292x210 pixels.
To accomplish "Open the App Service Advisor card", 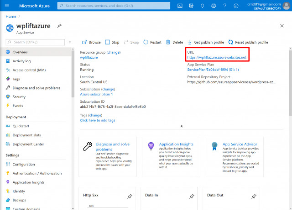I will [x=235, y=157].
